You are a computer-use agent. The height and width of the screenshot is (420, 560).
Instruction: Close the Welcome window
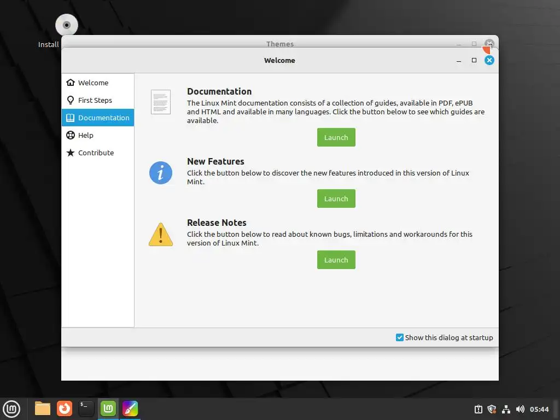pyautogui.click(x=489, y=60)
